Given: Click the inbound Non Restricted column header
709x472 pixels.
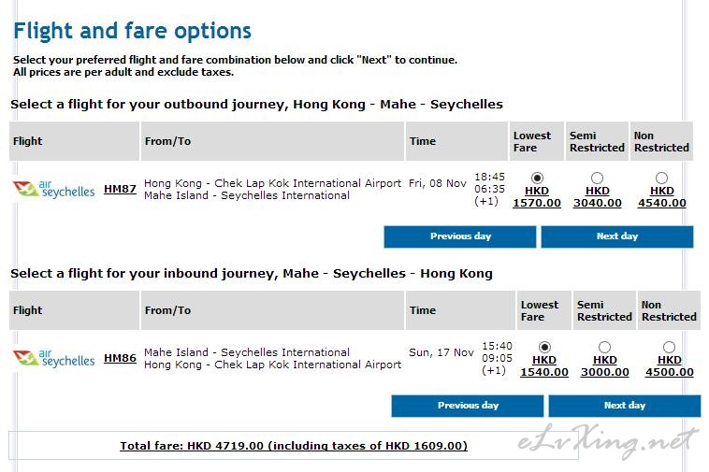Looking at the screenshot, I should click(x=669, y=310).
